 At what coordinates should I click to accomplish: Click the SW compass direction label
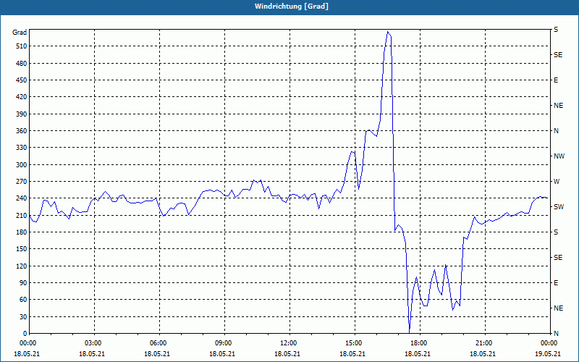(x=559, y=207)
